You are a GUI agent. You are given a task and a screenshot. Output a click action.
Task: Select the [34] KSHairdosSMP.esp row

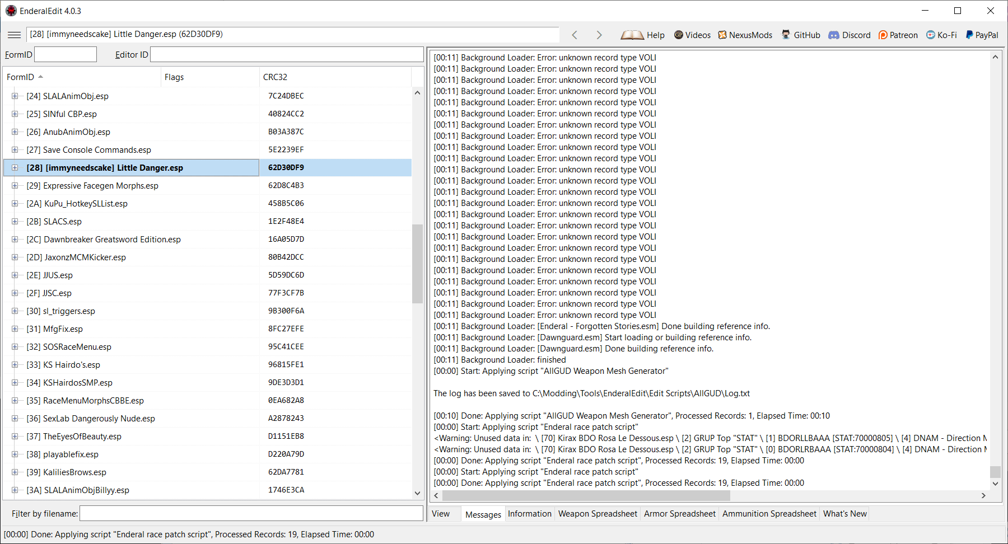[x=208, y=382]
